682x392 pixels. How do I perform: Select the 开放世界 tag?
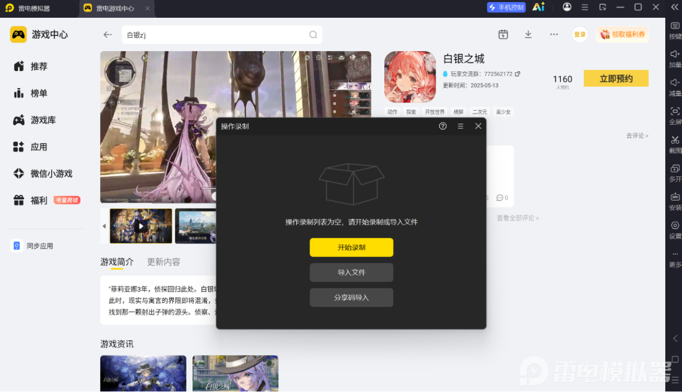[435, 112]
